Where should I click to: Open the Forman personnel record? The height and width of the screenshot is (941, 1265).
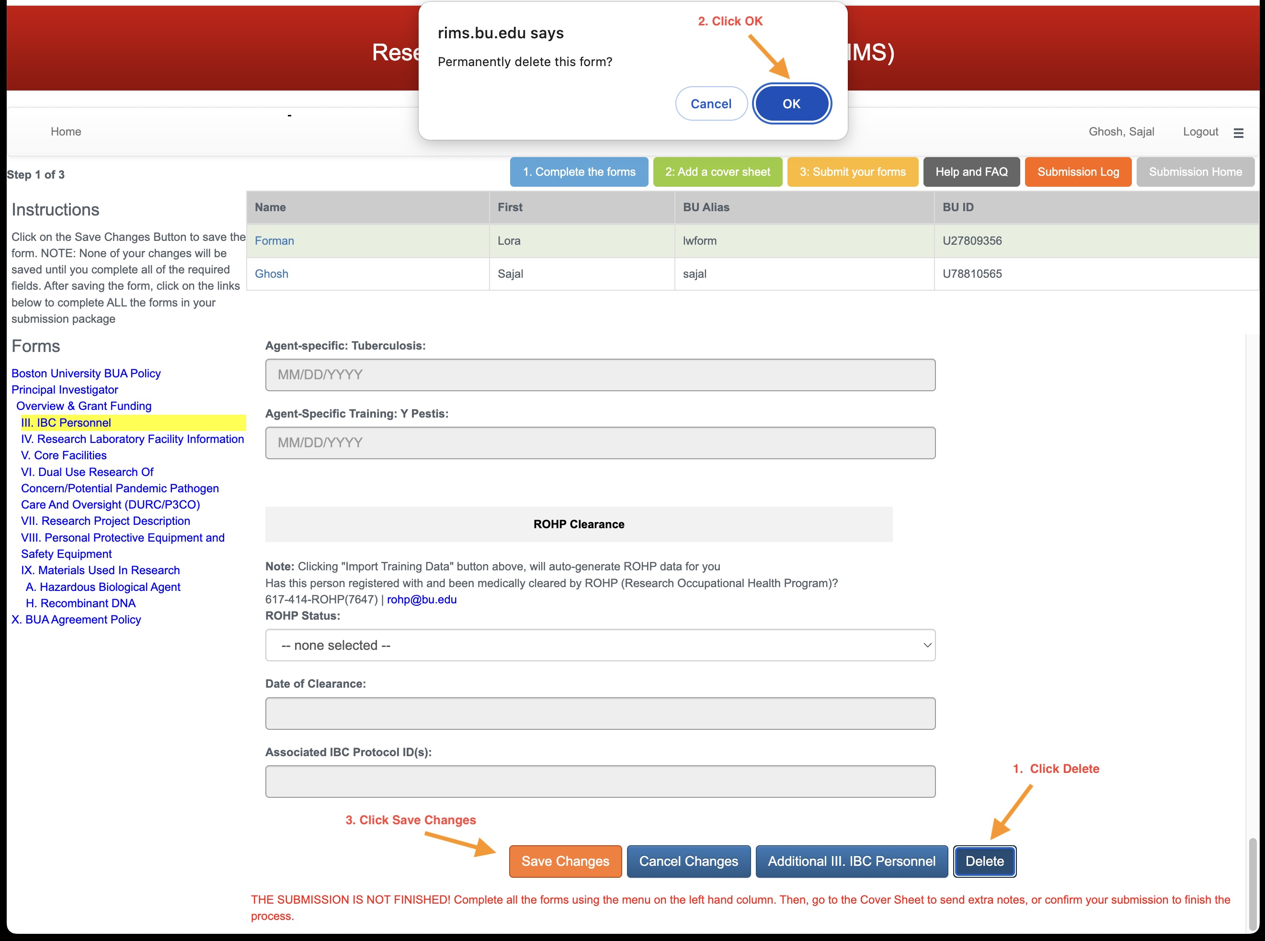274,241
